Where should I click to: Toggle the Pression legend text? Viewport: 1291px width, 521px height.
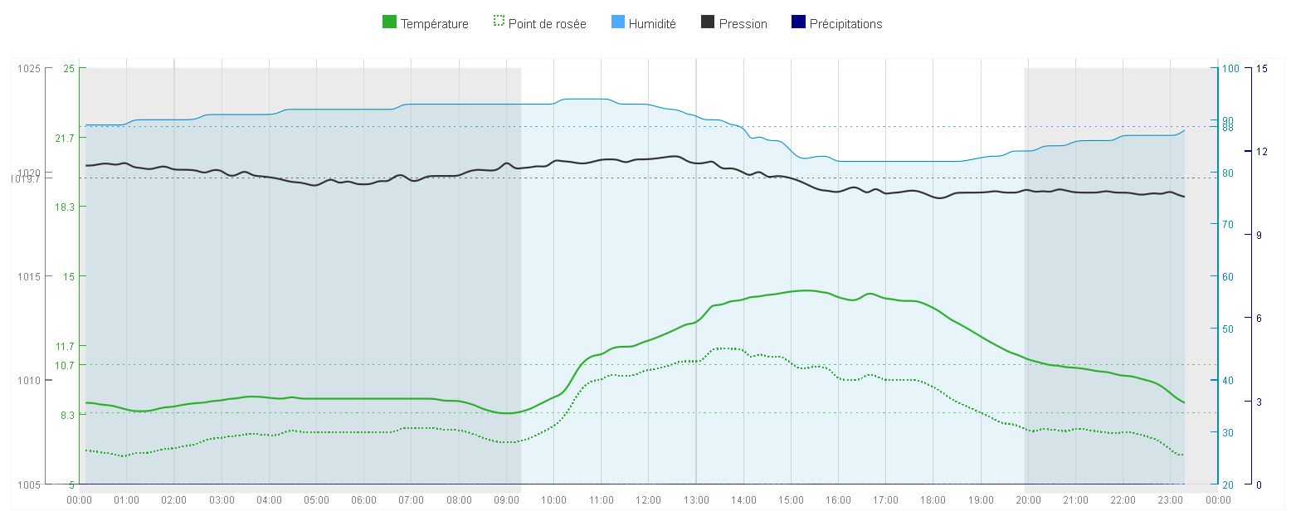(x=743, y=24)
